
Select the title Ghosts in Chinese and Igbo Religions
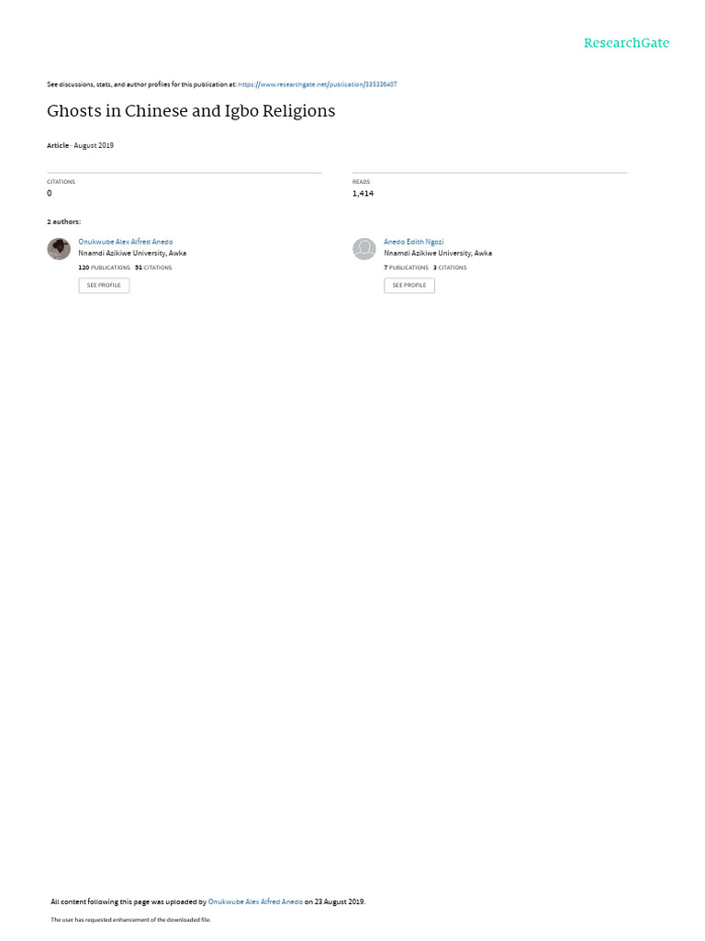point(191,111)
